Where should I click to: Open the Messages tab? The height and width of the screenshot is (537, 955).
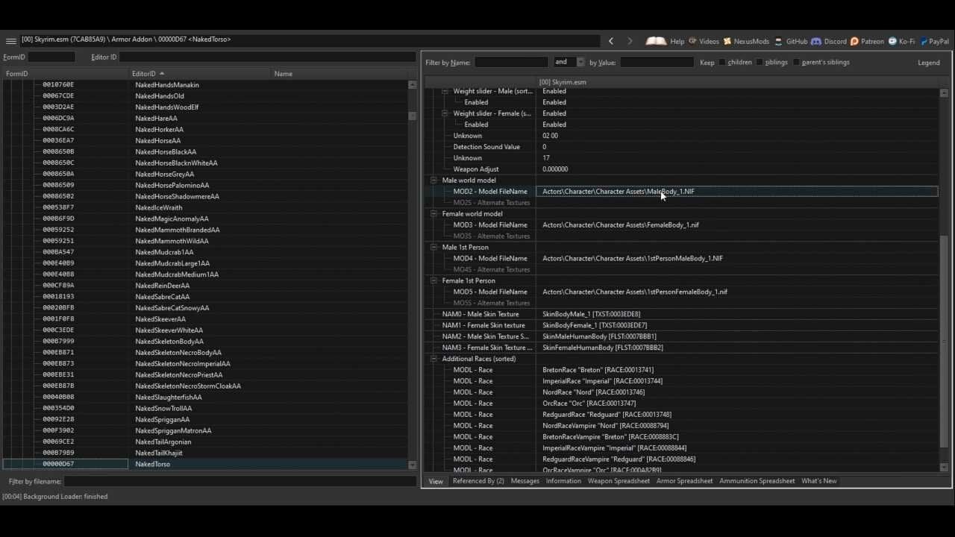[x=525, y=481]
